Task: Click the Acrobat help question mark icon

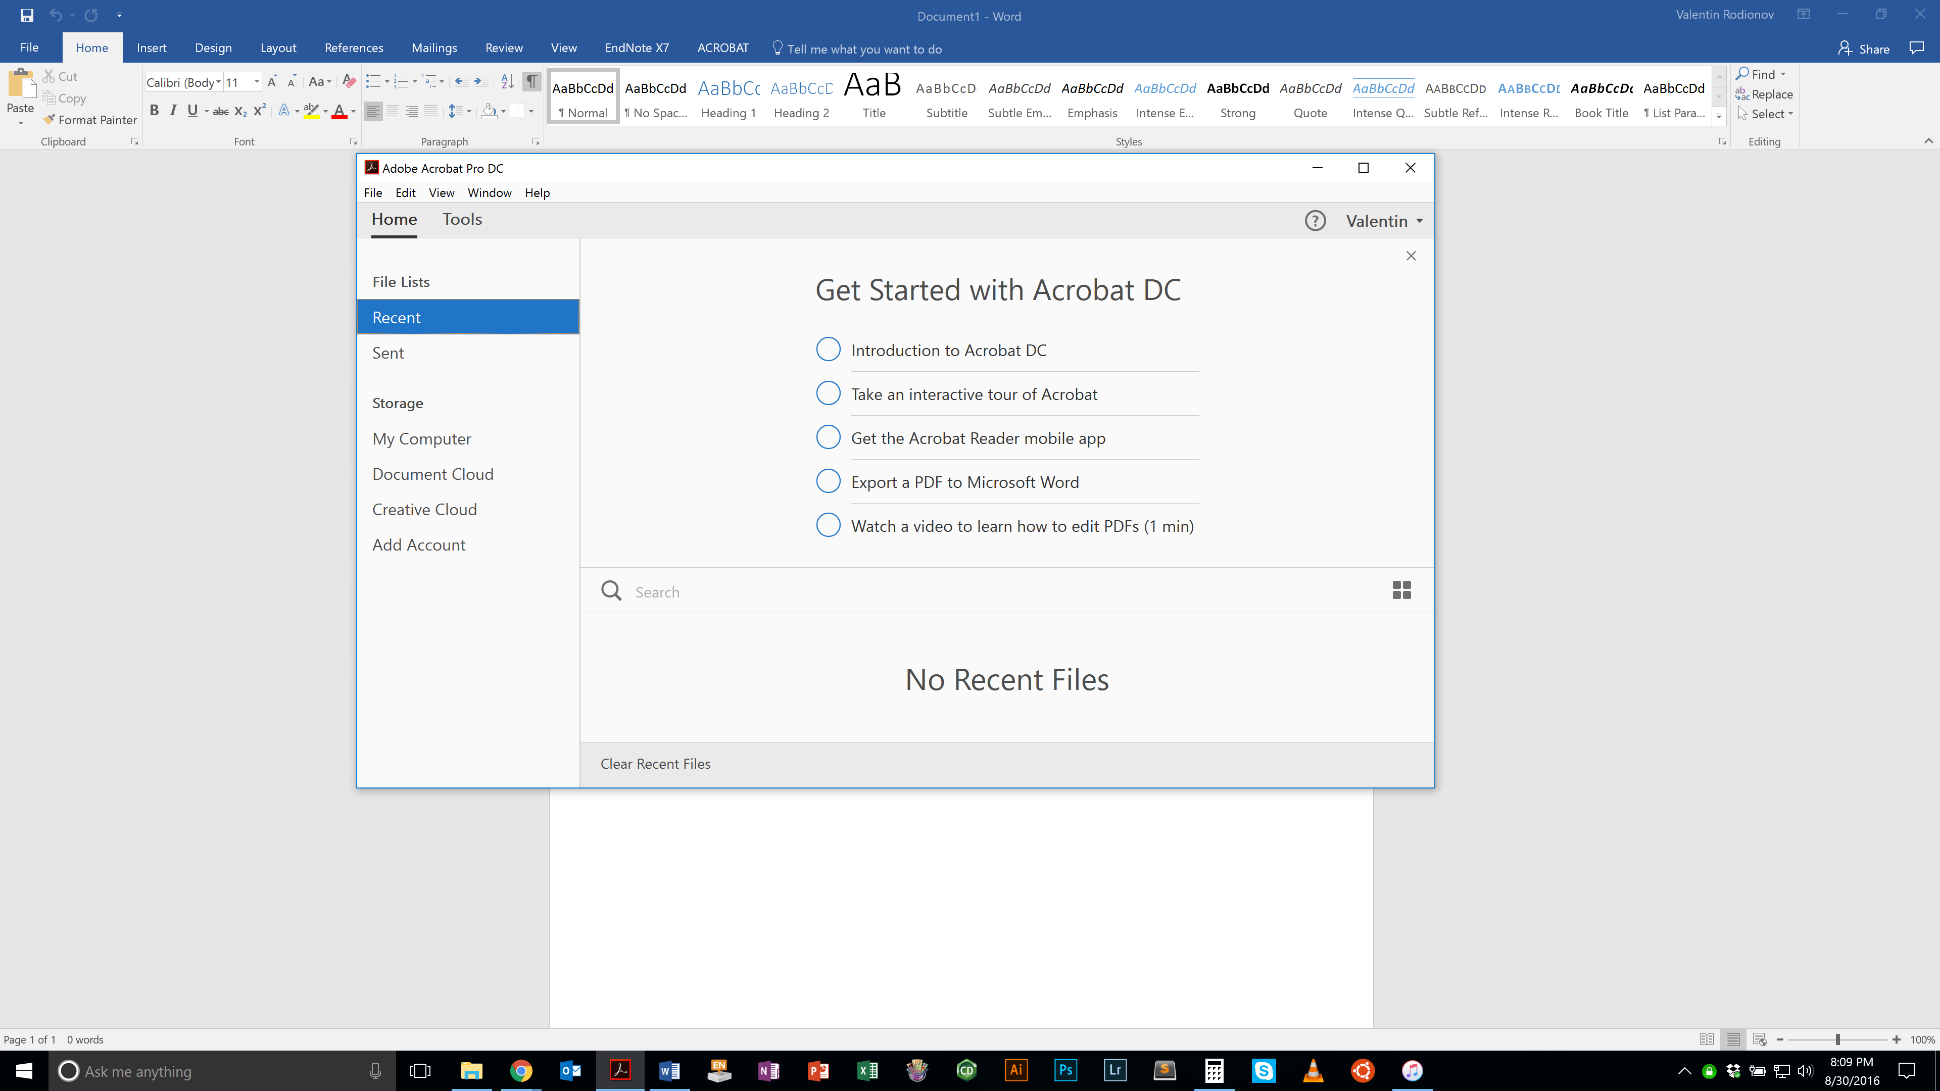Action: (x=1315, y=221)
